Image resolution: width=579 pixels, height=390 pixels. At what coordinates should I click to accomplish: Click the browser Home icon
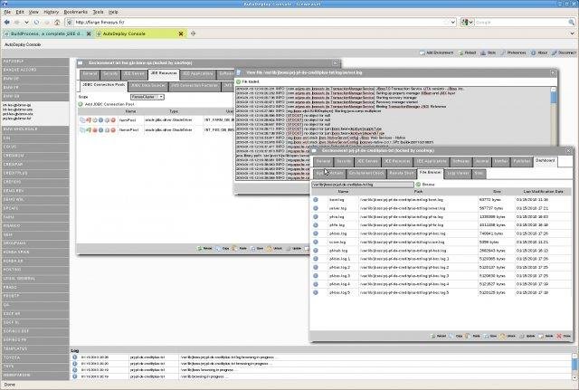click(x=57, y=22)
